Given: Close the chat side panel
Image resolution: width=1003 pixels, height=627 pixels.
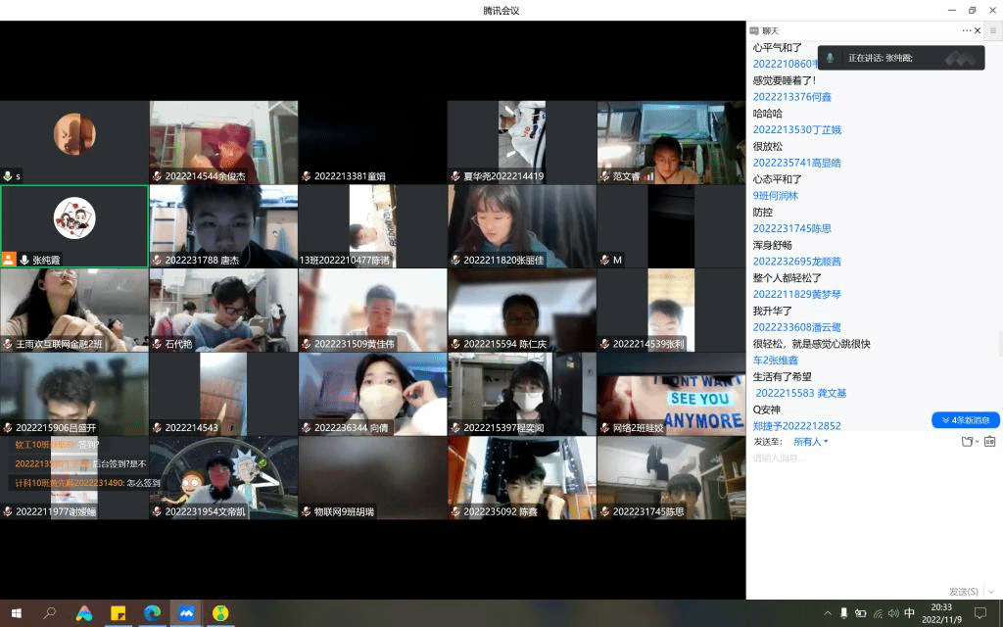Looking at the screenshot, I should pos(978,30).
